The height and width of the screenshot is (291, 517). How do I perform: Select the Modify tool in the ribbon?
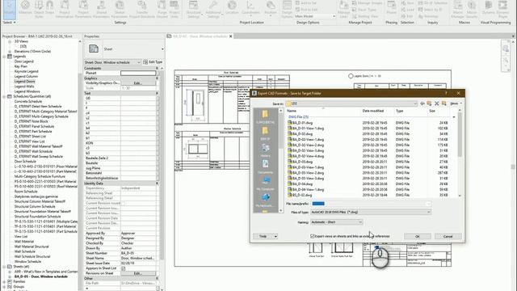coord(9,9)
